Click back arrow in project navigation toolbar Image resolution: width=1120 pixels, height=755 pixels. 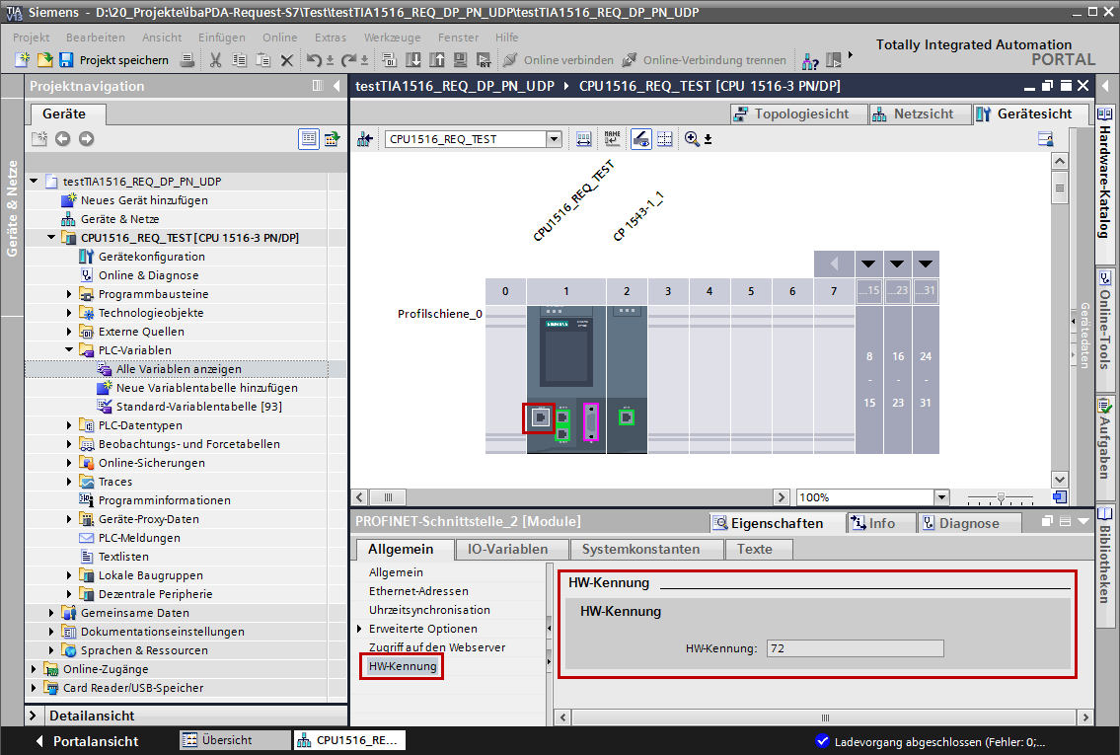click(x=63, y=139)
